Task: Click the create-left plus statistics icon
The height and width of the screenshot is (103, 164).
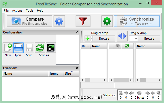Action: tap(131, 93)
